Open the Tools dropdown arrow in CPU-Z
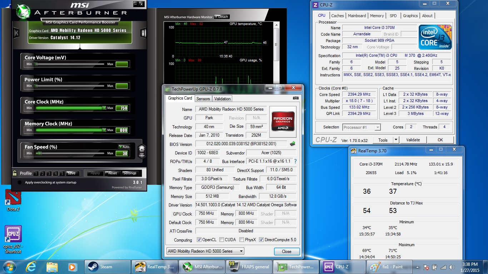Image resolution: width=488 pixels, height=274 pixels. click(396, 140)
